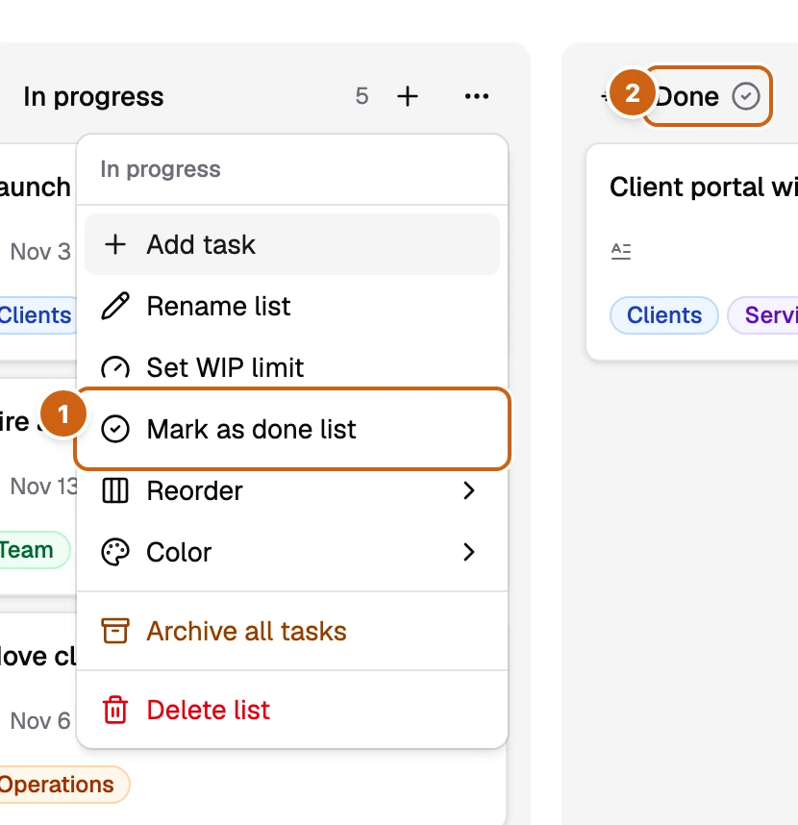Click the Done list title
This screenshot has width=798, height=825.
[x=687, y=97]
